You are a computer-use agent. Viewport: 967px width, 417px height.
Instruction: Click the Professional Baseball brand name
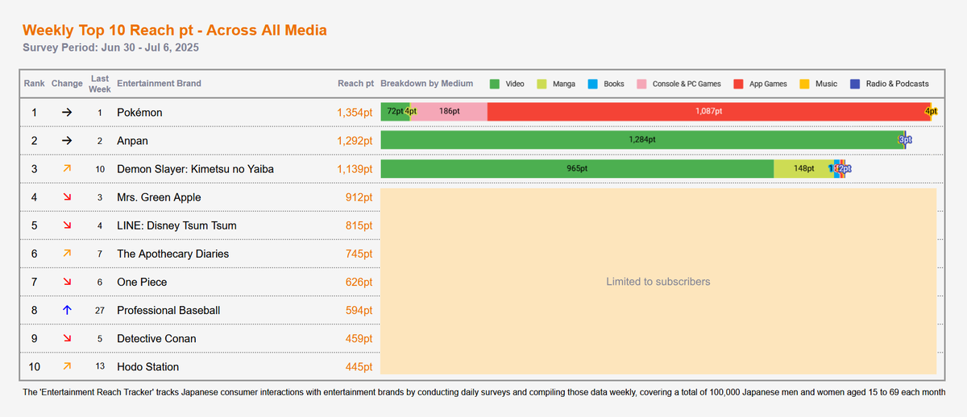pos(168,310)
